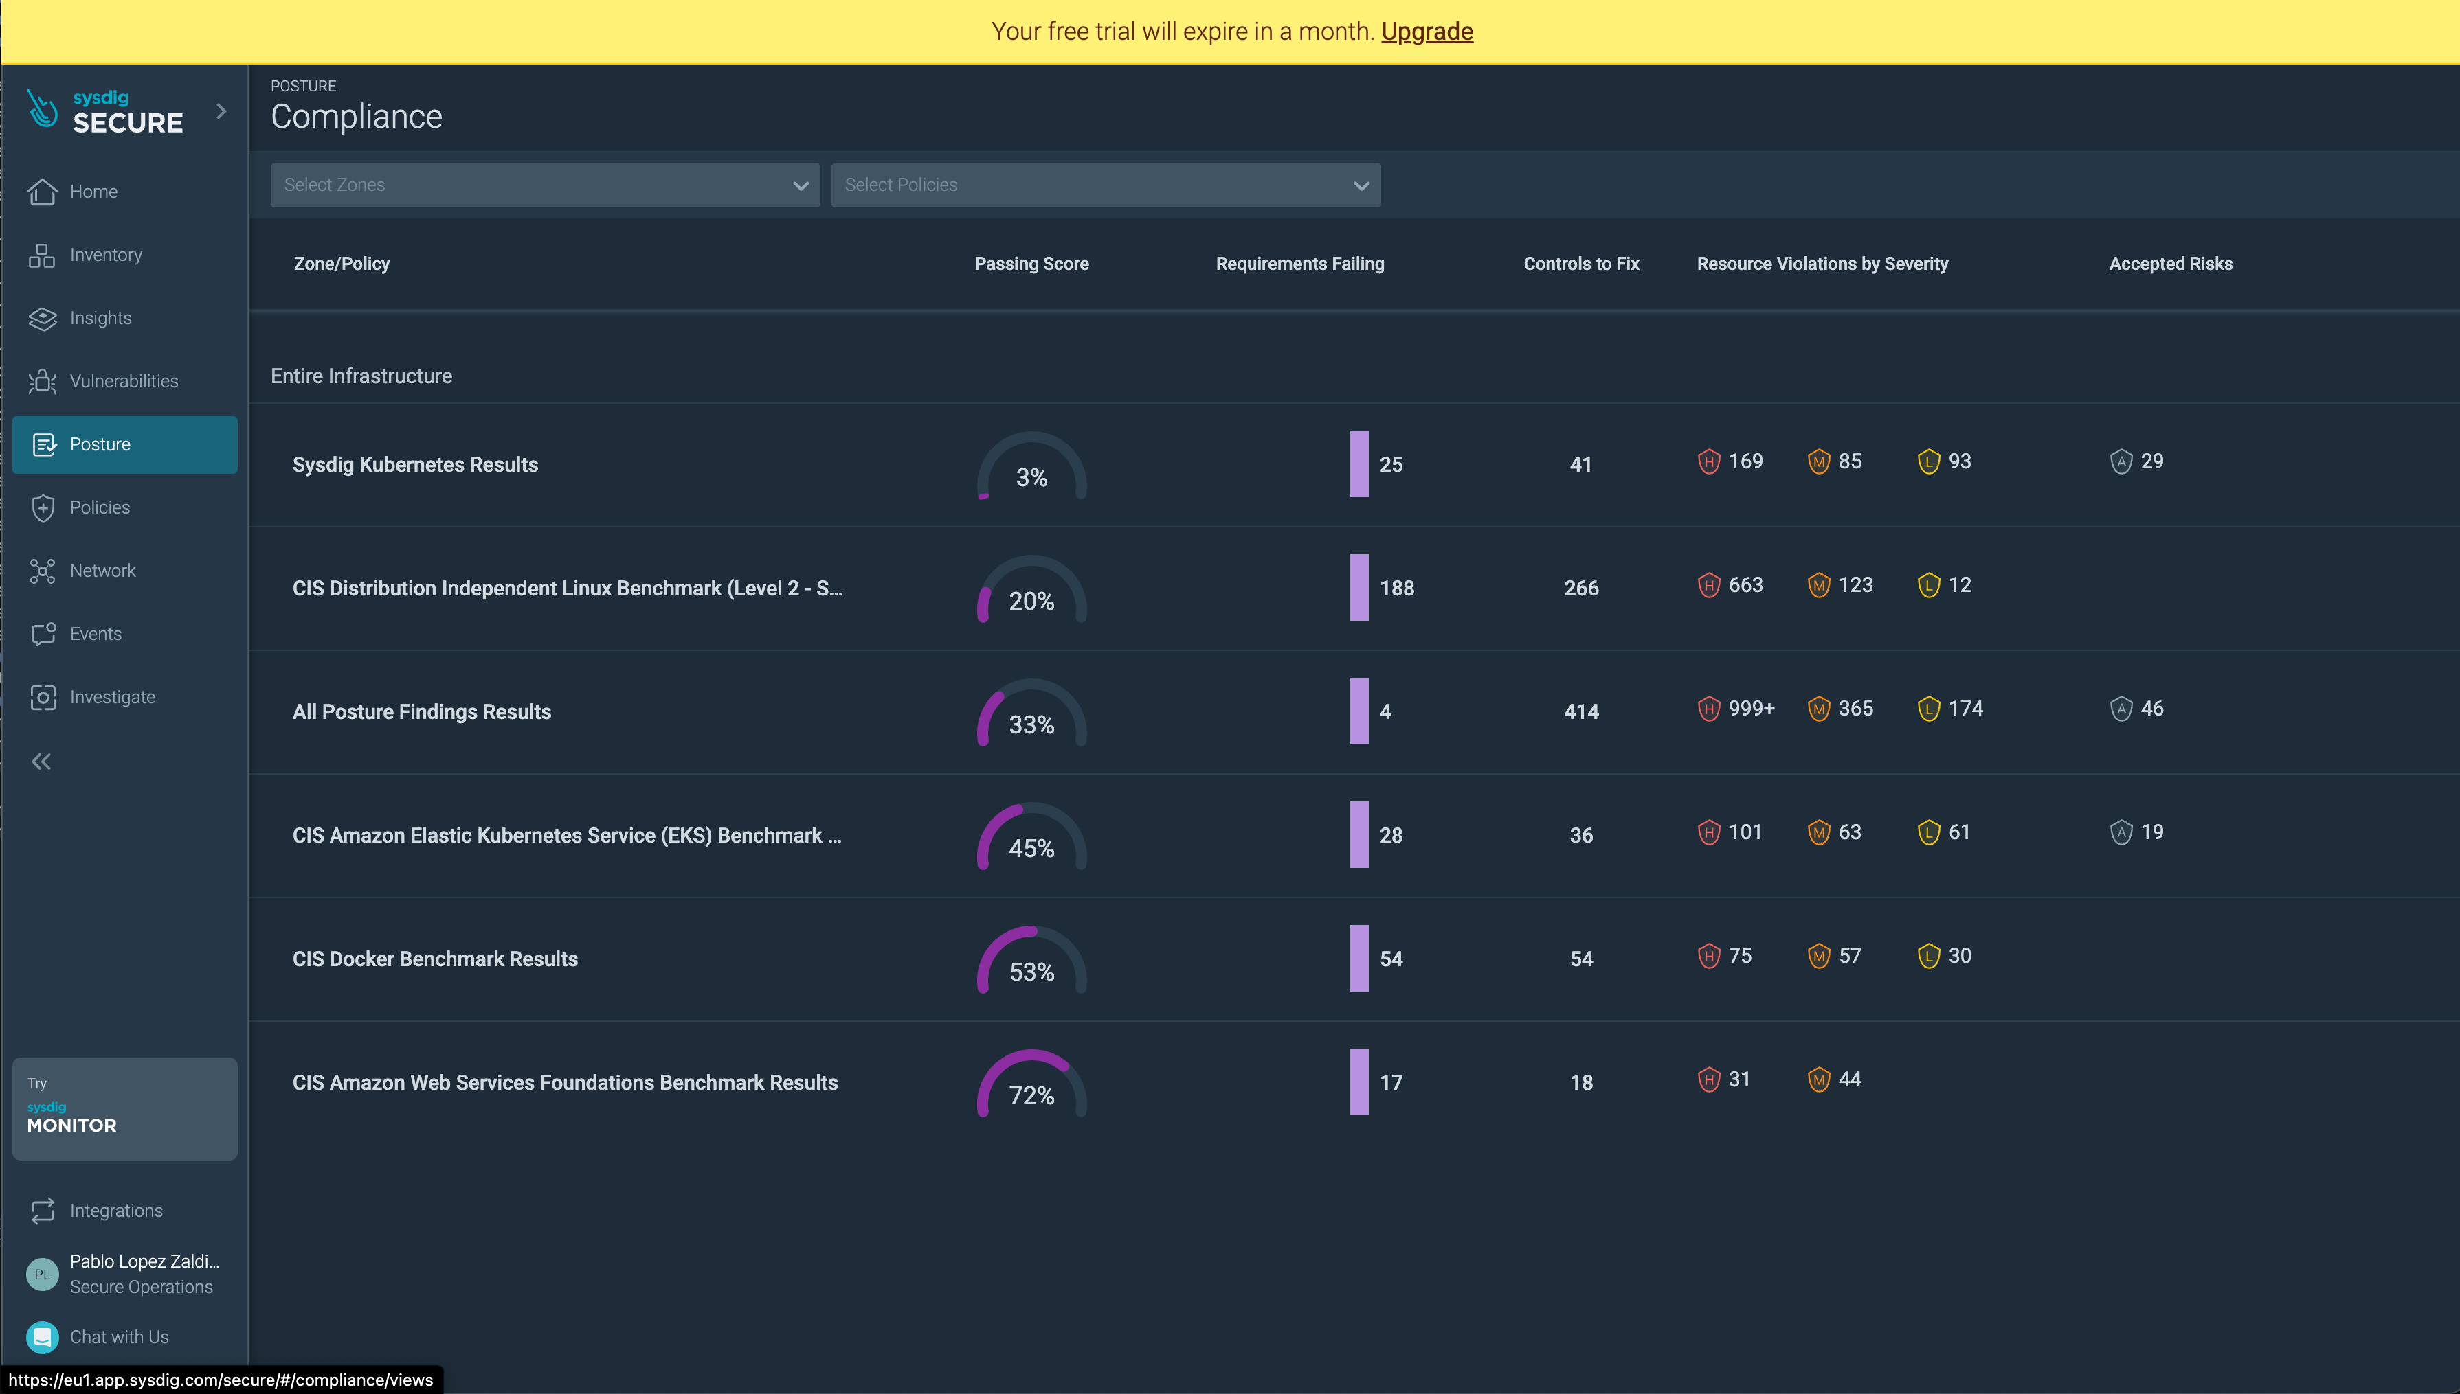
Task: Click Accepted Risks column header
Action: (2171, 263)
